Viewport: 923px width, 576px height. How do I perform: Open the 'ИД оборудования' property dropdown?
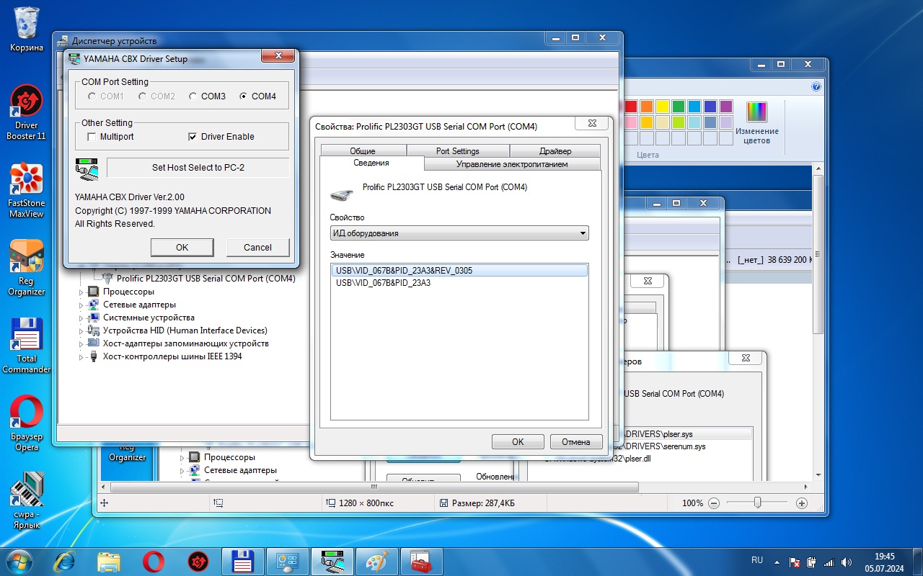(x=459, y=233)
